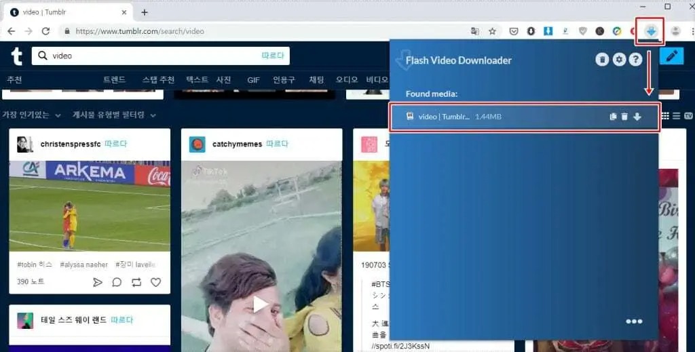Click the 따르다 follow link inside search box
695x352 pixels.
(273, 56)
